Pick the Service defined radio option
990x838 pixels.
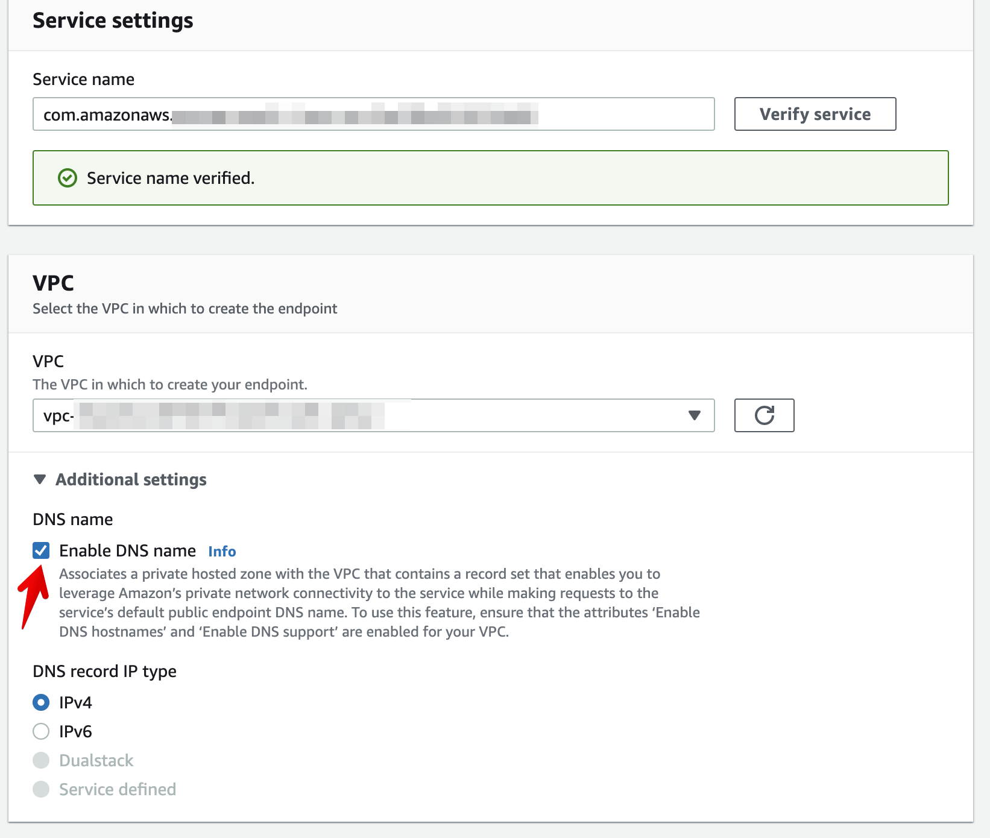(x=41, y=789)
